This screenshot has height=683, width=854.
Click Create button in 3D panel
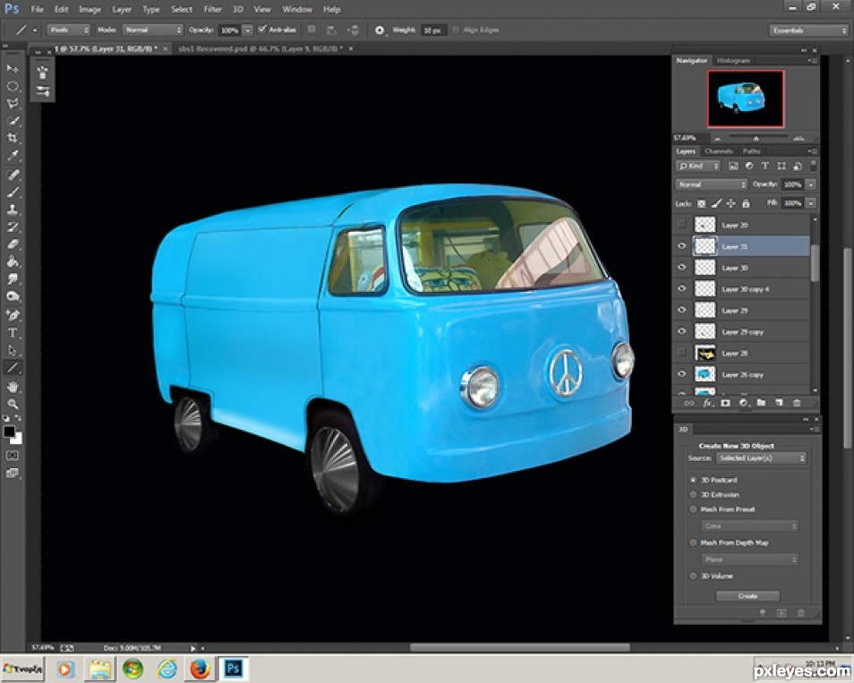click(747, 596)
